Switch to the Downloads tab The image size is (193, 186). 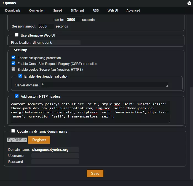13,10
